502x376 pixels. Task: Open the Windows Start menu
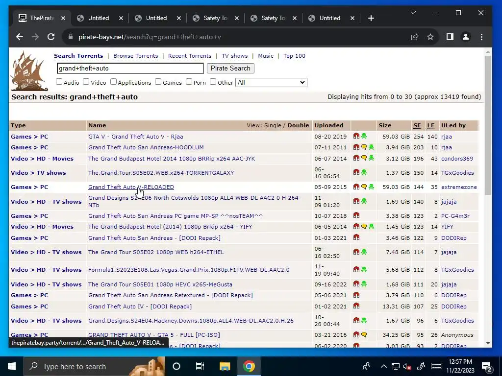point(12,366)
